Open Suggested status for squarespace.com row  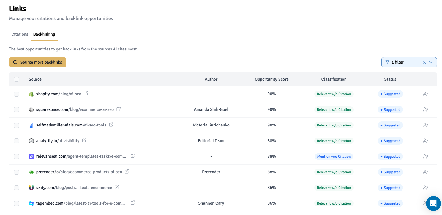(x=390, y=109)
